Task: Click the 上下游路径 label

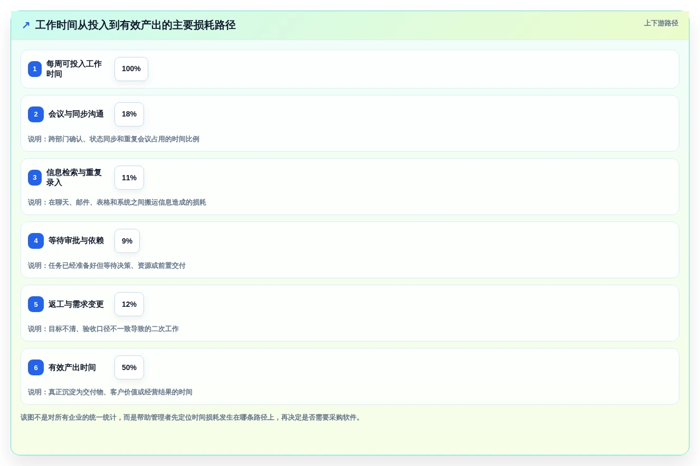Action: coord(661,23)
